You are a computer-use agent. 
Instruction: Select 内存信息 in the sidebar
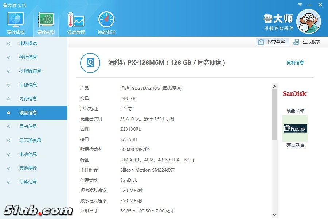click(34, 99)
